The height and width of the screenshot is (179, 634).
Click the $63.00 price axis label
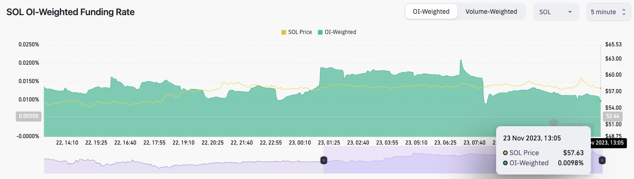(x=614, y=59)
